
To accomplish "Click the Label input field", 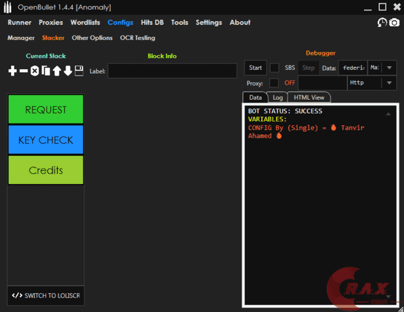I will click(172, 71).
